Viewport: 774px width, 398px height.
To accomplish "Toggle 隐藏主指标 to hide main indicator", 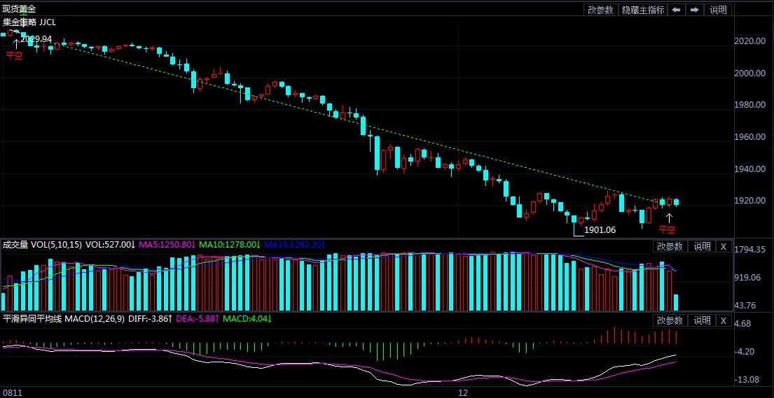I will (x=643, y=10).
